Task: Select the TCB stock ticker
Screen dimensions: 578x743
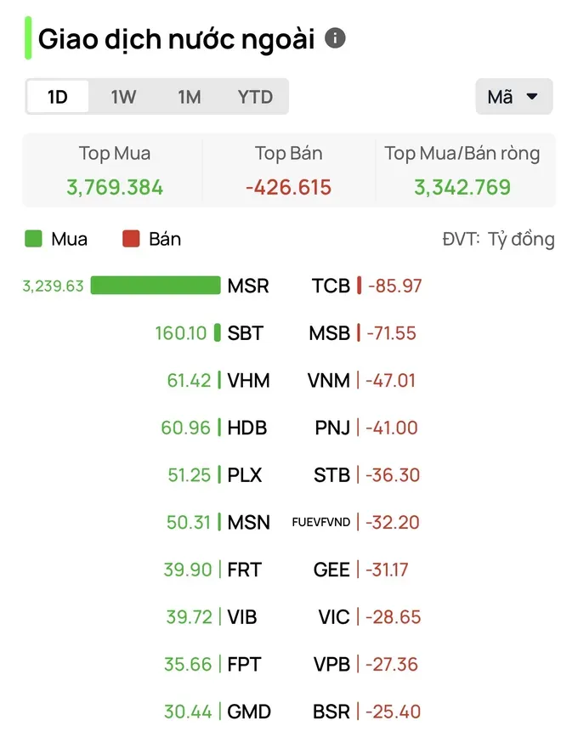Action: 331,286
